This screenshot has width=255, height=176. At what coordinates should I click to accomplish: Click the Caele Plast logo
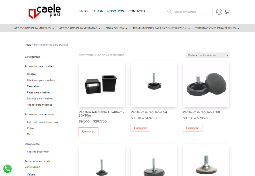click(x=45, y=11)
